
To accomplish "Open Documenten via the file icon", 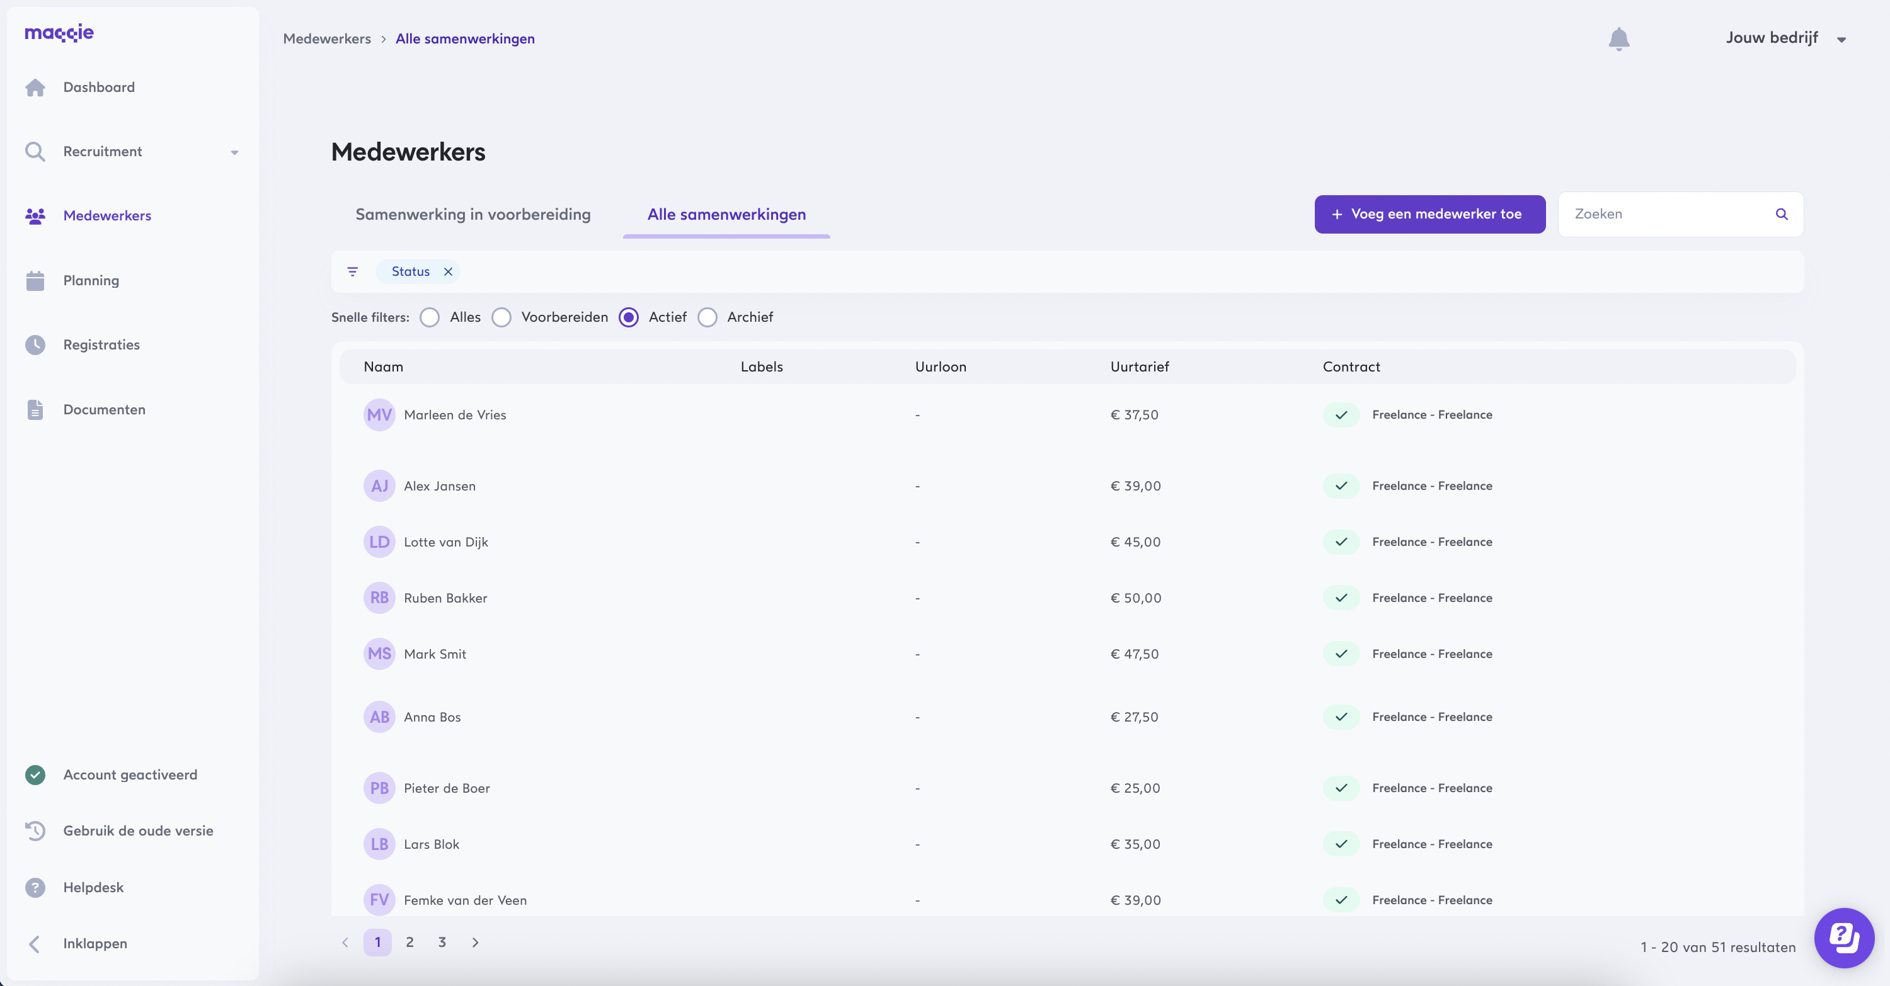I will pyautogui.click(x=35, y=410).
